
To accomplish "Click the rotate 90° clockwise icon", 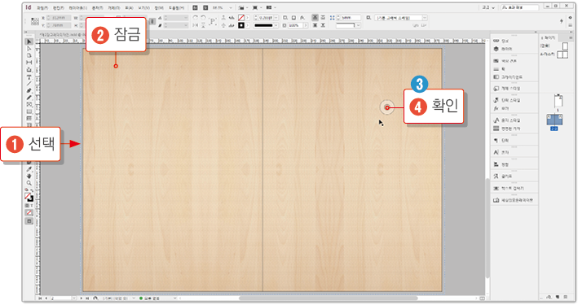I will click(x=195, y=18).
